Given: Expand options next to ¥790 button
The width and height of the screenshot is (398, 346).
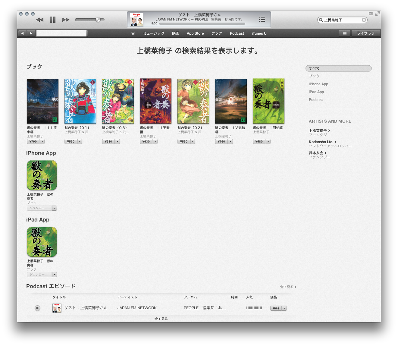Looking at the screenshot, I should coord(42,141).
